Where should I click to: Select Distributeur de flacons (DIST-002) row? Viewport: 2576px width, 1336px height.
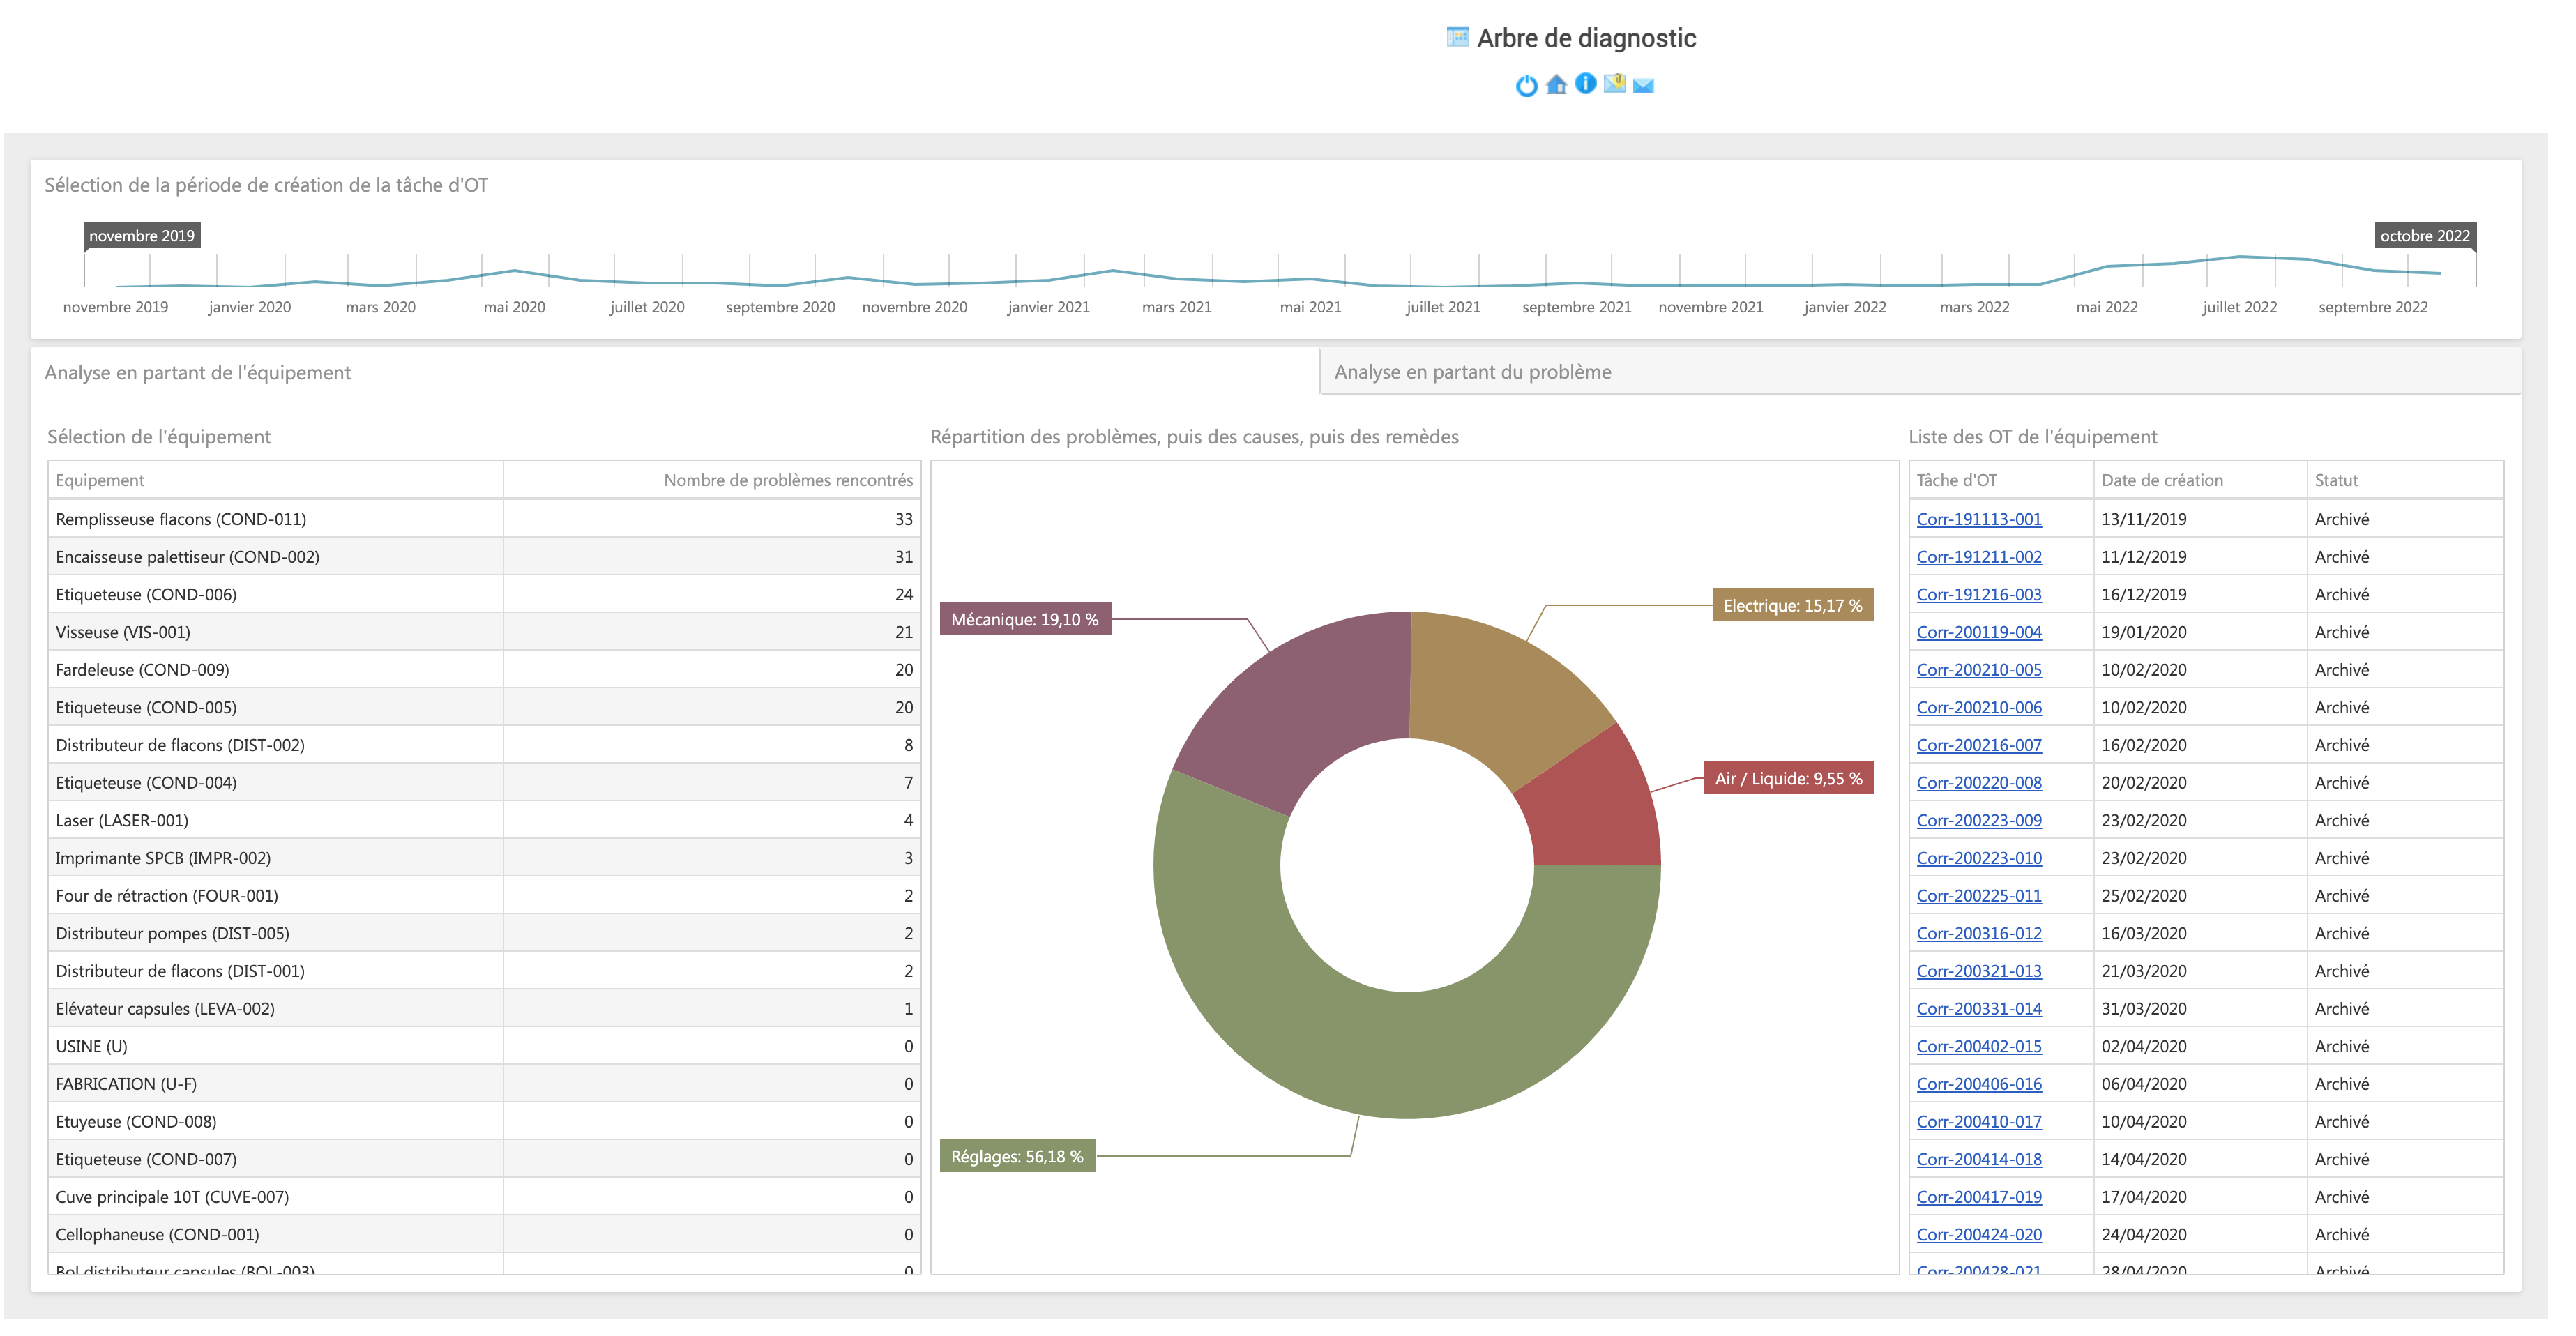484,745
